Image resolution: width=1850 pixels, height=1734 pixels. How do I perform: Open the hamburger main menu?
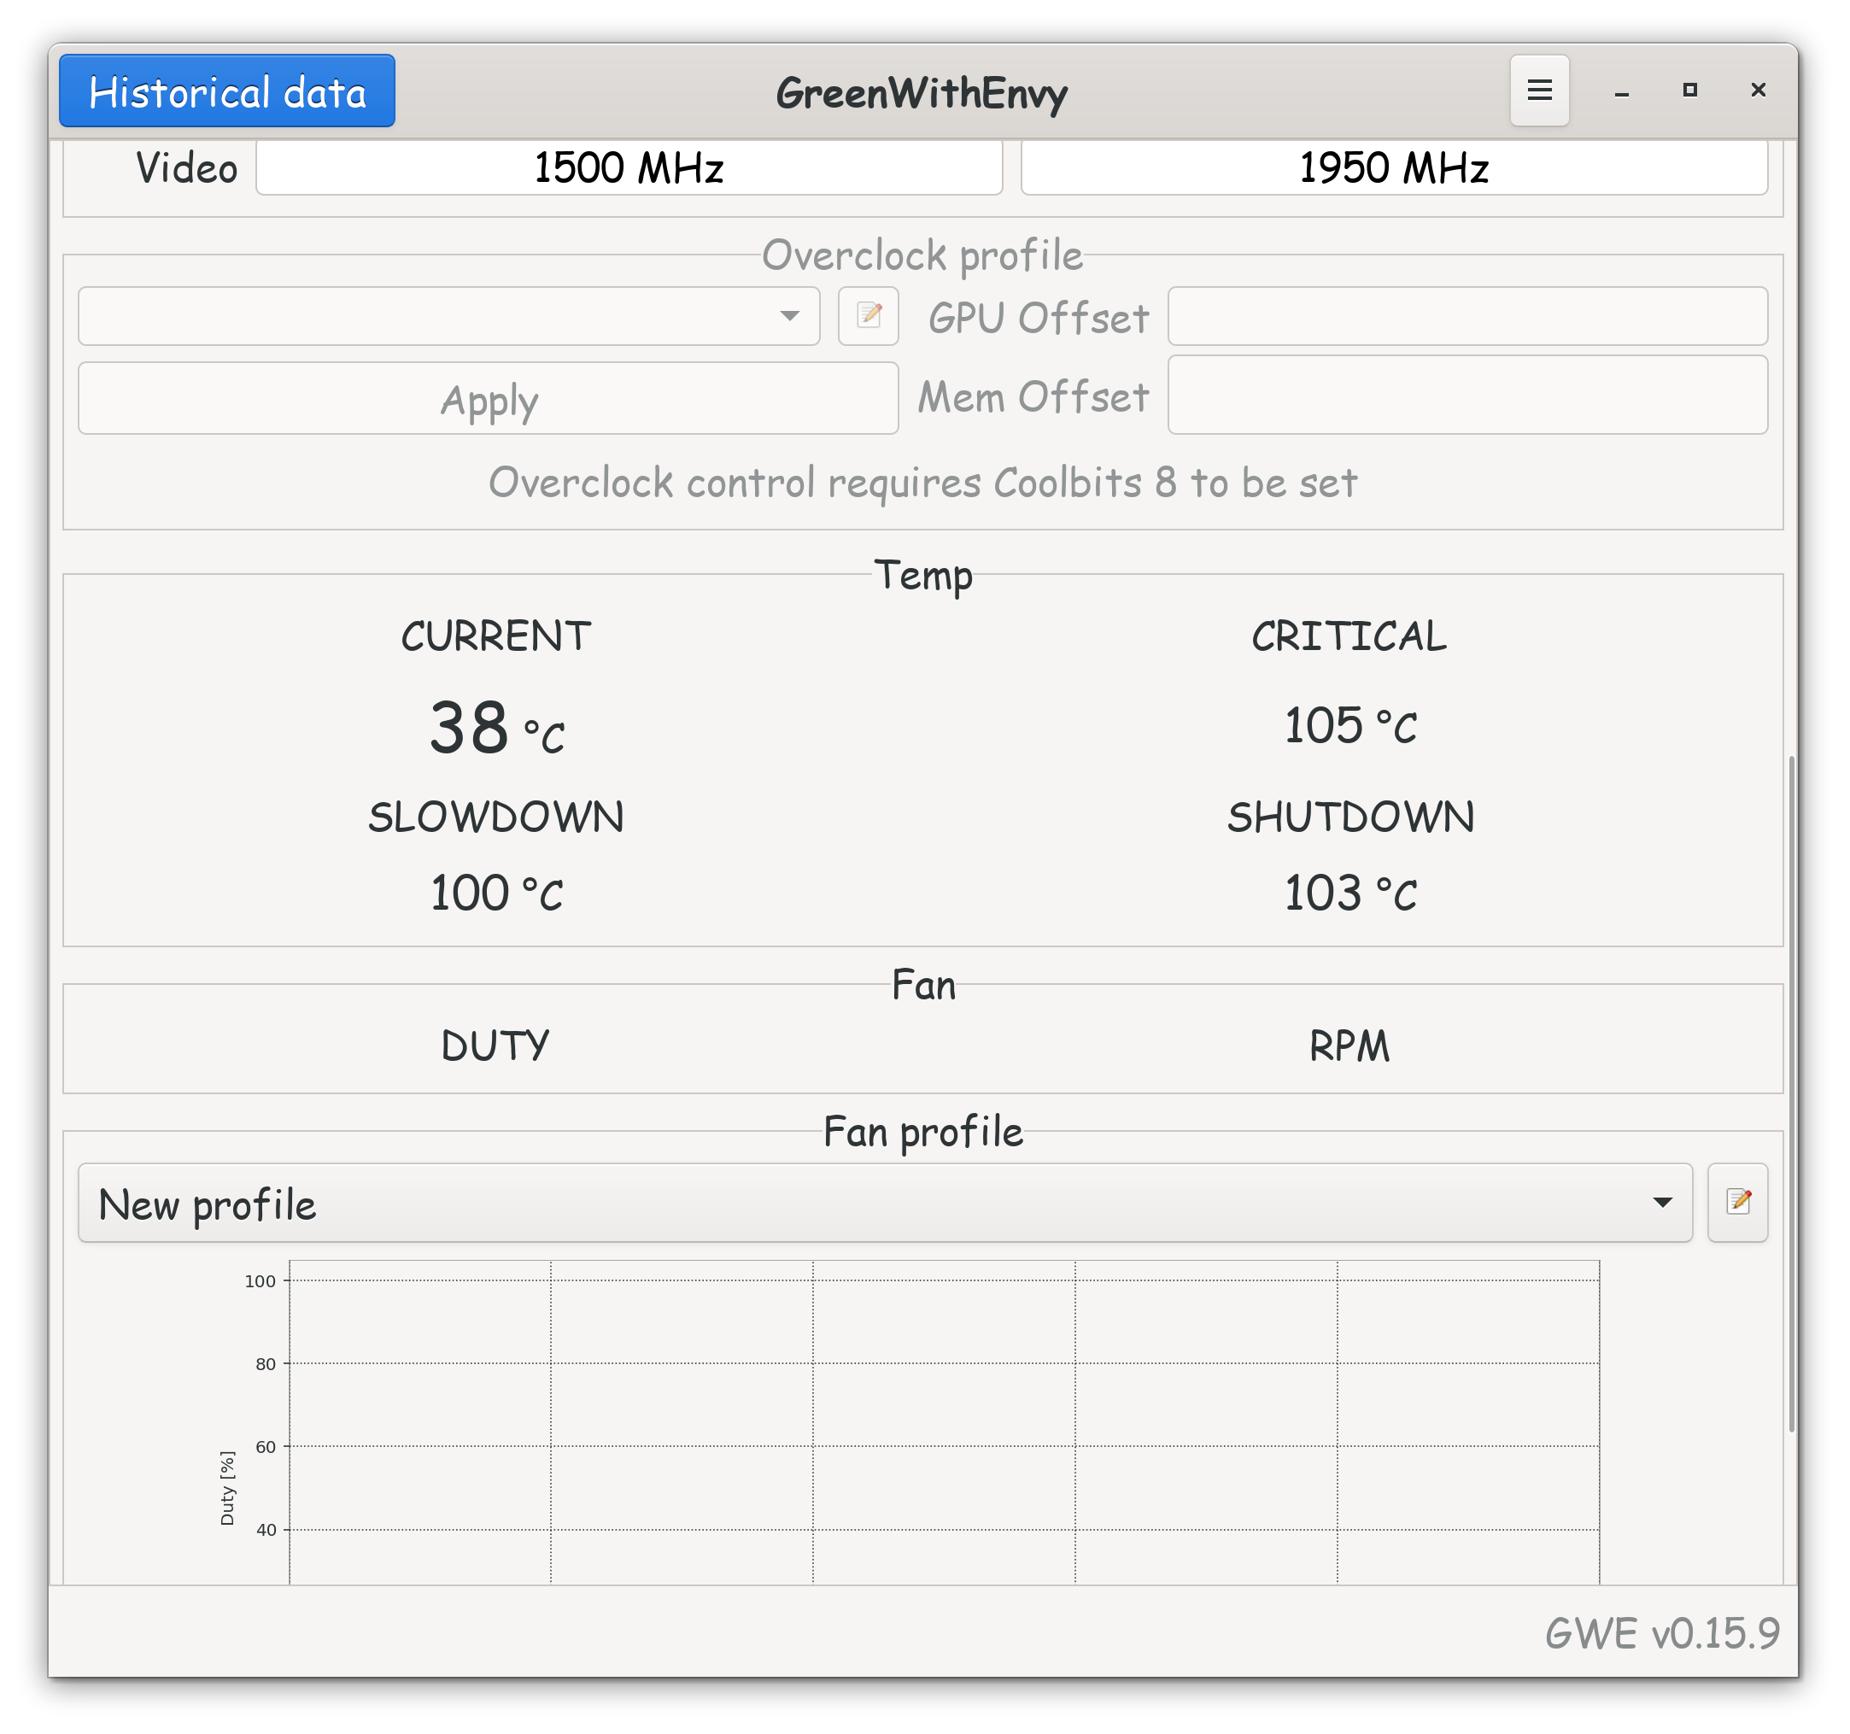pos(1539,91)
